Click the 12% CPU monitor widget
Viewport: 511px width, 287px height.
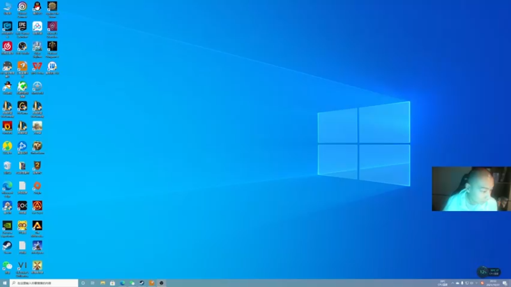click(x=489, y=272)
